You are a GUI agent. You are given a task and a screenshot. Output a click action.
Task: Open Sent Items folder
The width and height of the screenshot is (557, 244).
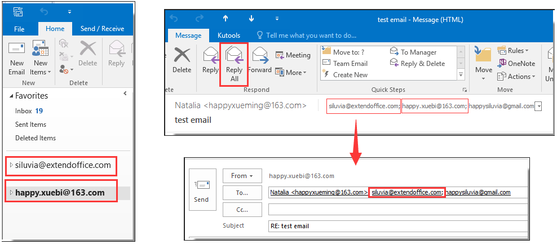click(x=30, y=125)
